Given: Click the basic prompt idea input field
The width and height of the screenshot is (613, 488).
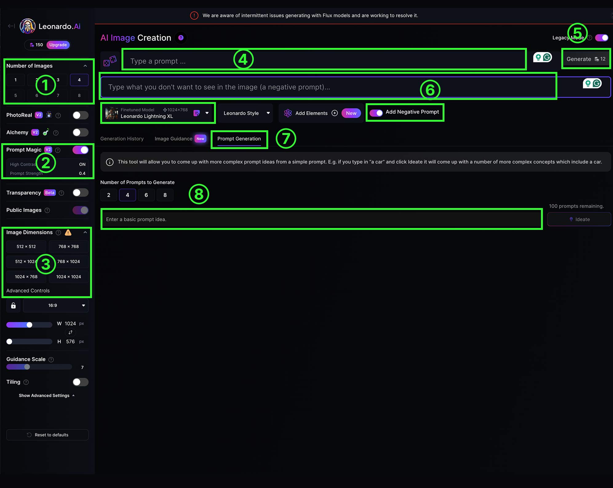Looking at the screenshot, I should (321, 219).
